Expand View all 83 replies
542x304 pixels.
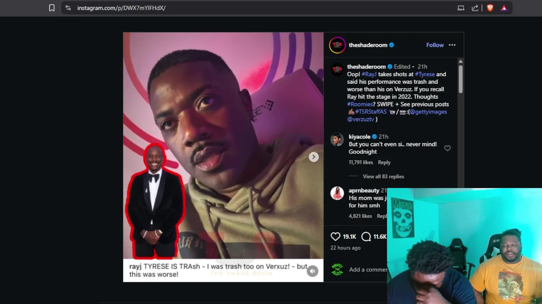point(383,176)
